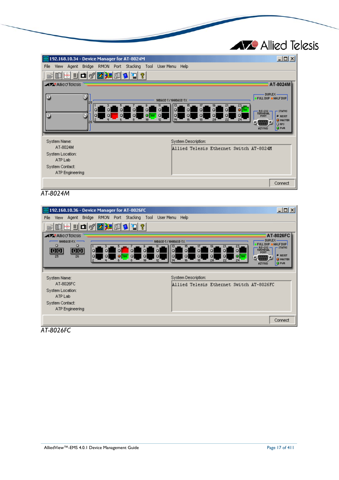Click the blue card icon in AT-8026FC toolbar

[125, 227]
